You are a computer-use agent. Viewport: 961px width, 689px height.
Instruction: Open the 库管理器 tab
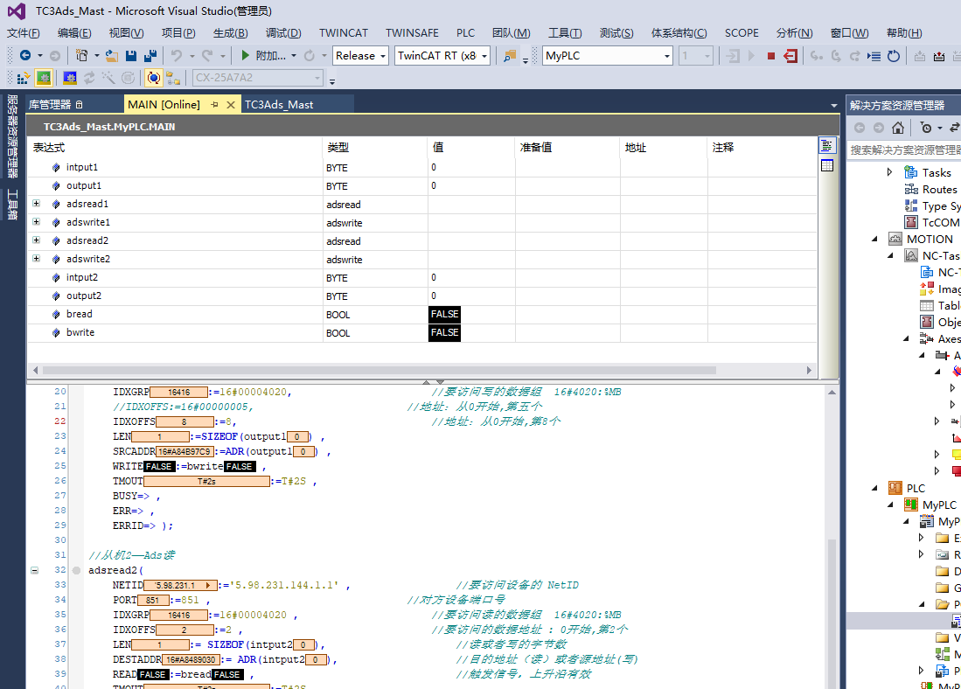(x=50, y=105)
